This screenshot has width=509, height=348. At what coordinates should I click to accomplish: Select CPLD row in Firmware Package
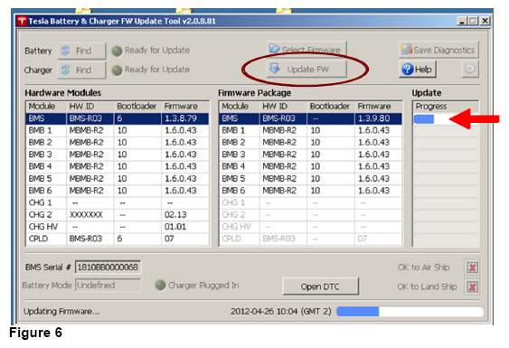[x=311, y=239]
